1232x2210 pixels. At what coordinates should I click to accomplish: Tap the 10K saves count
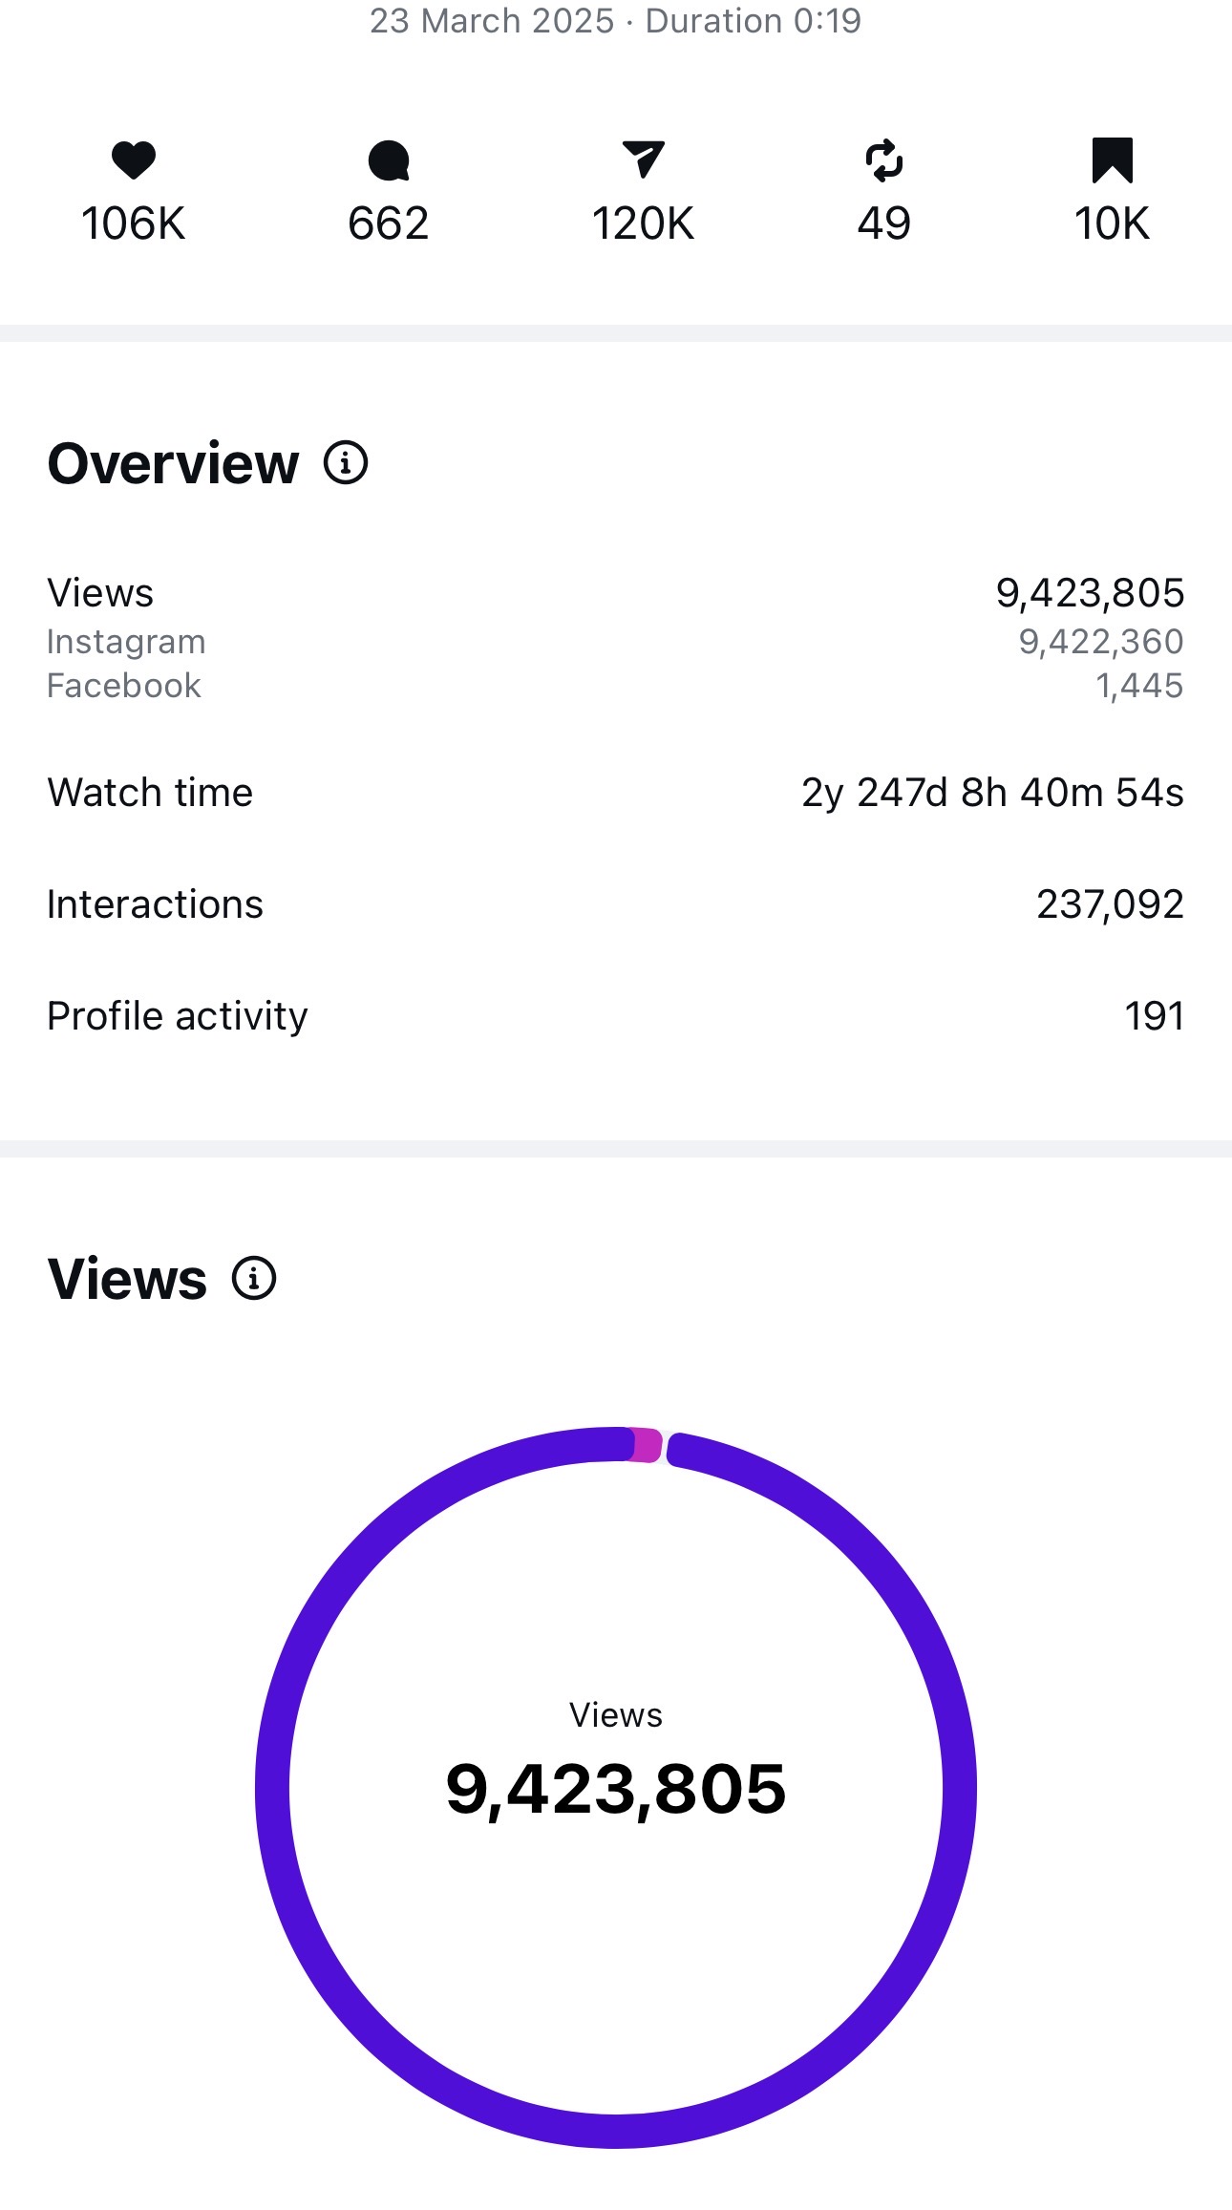pyautogui.click(x=1112, y=223)
